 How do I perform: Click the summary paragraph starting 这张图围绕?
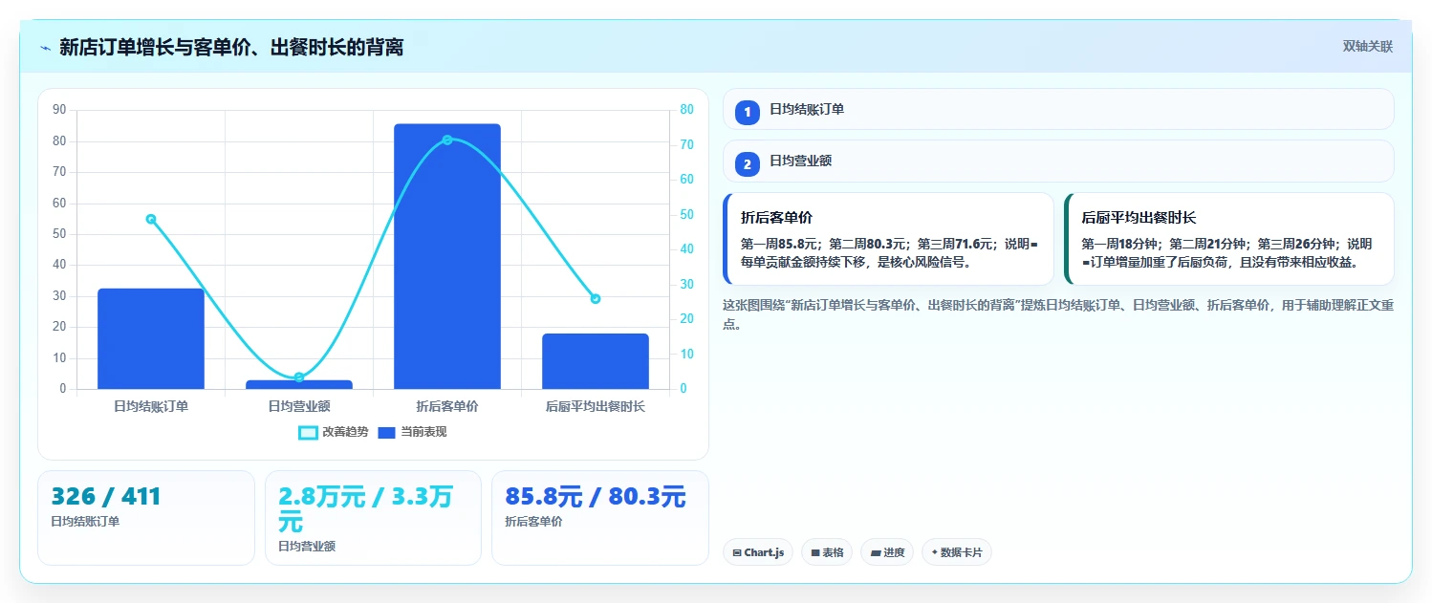tap(1058, 314)
